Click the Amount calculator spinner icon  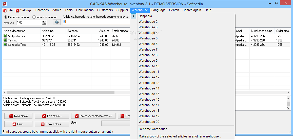(x=44, y=22)
